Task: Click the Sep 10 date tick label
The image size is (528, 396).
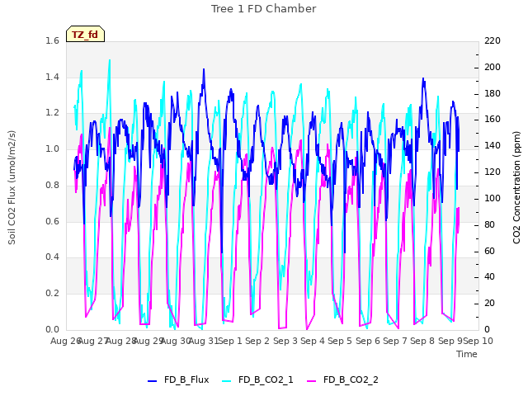Action: [x=478, y=341]
